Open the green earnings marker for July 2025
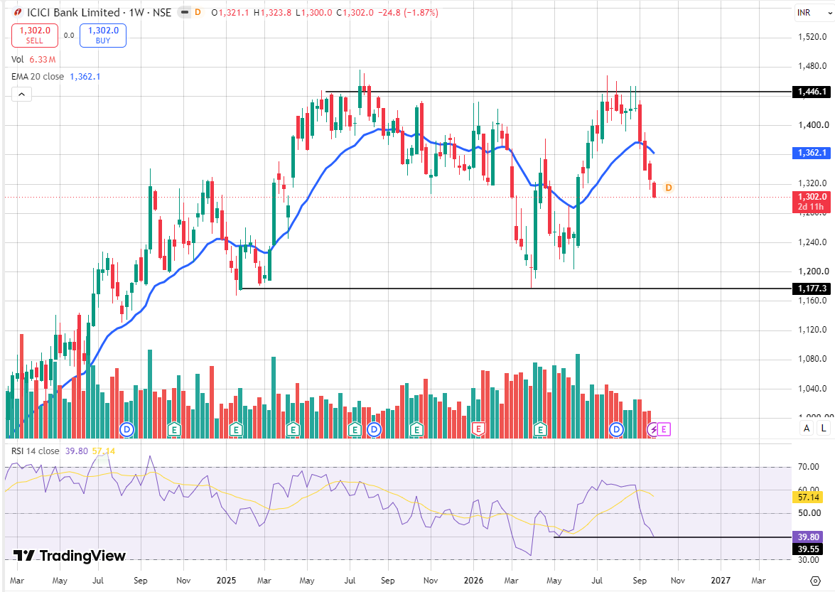835x592 pixels. pyautogui.click(x=355, y=429)
